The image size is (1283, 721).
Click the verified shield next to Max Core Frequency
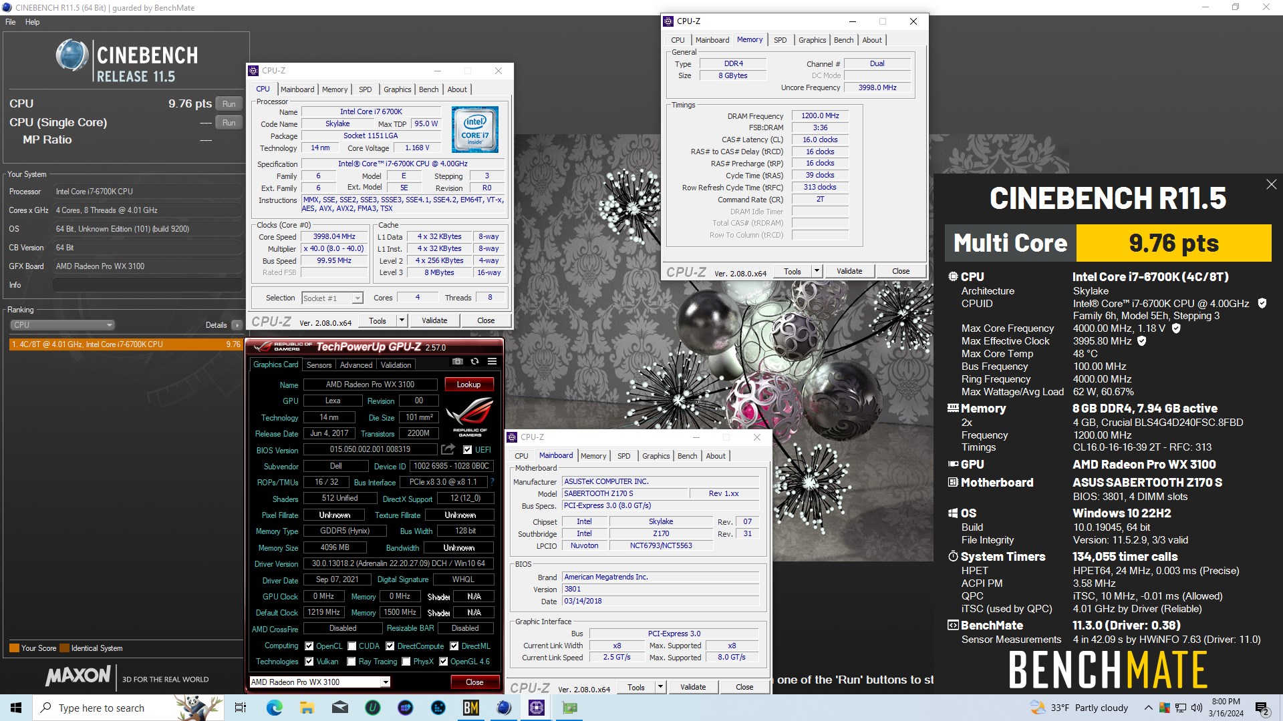pyautogui.click(x=1176, y=328)
